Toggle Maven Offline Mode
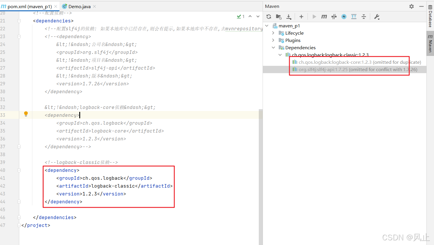The height and width of the screenshot is (245, 434). (334, 17)
